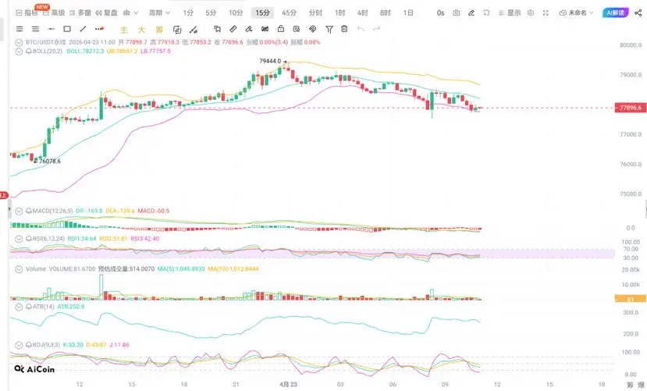Toggle the lock drawings icon

pos(281,29)
